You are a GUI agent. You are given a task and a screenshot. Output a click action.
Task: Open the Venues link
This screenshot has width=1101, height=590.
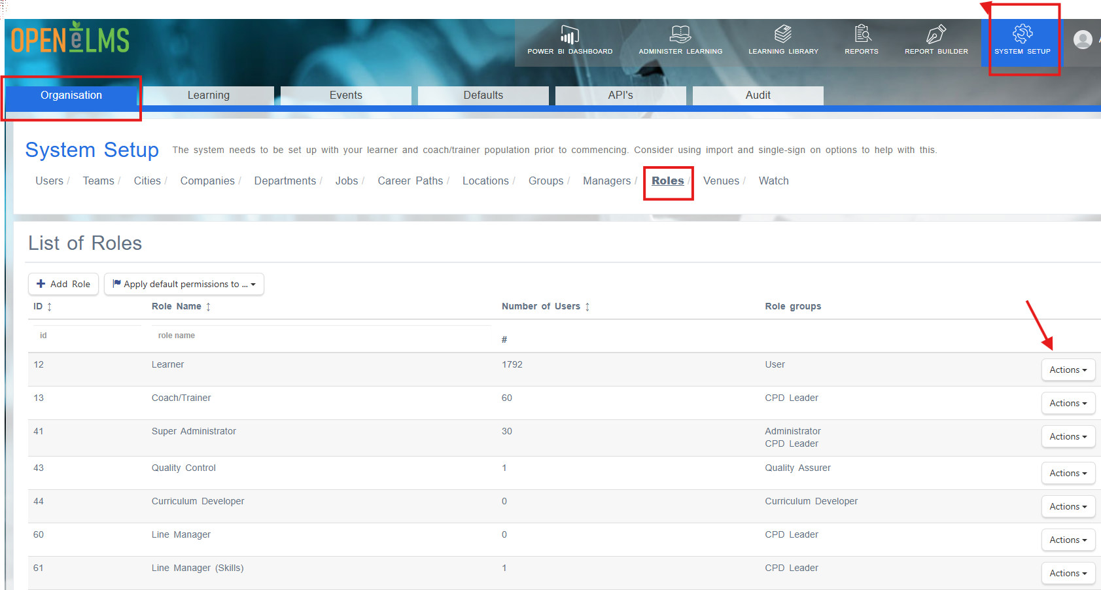[722, 181]
